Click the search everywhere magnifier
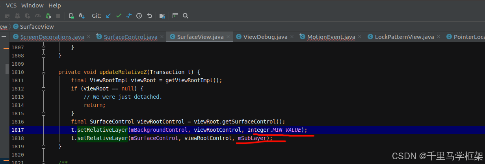Screen dimensions: 485x164 tap(186, 16)
